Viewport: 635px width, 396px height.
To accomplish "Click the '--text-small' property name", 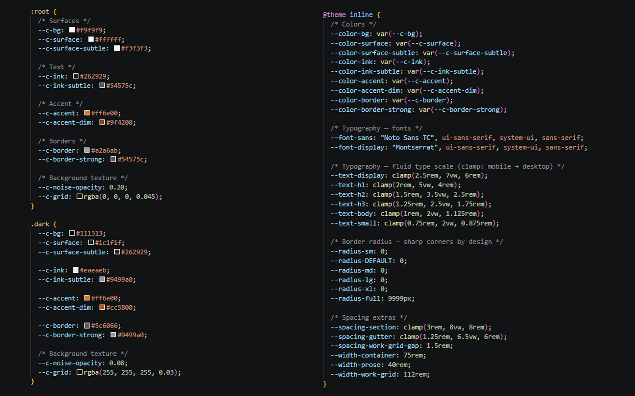I will pos(354,223).
